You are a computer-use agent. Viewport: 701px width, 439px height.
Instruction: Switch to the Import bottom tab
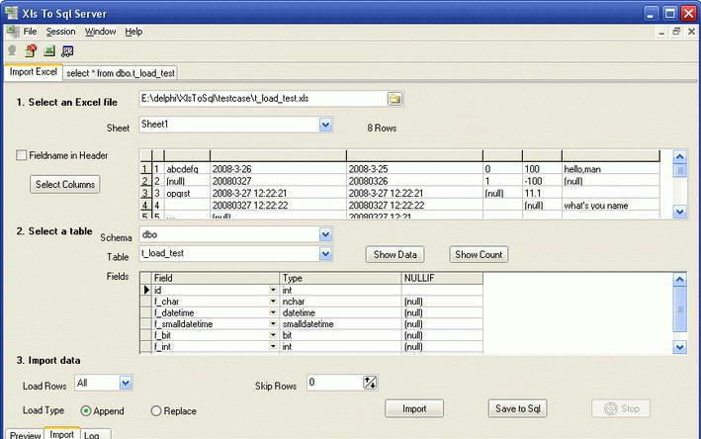(x=61, y=434)
